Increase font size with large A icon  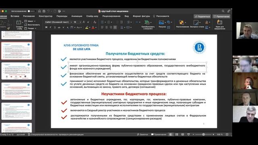[84, 22]
